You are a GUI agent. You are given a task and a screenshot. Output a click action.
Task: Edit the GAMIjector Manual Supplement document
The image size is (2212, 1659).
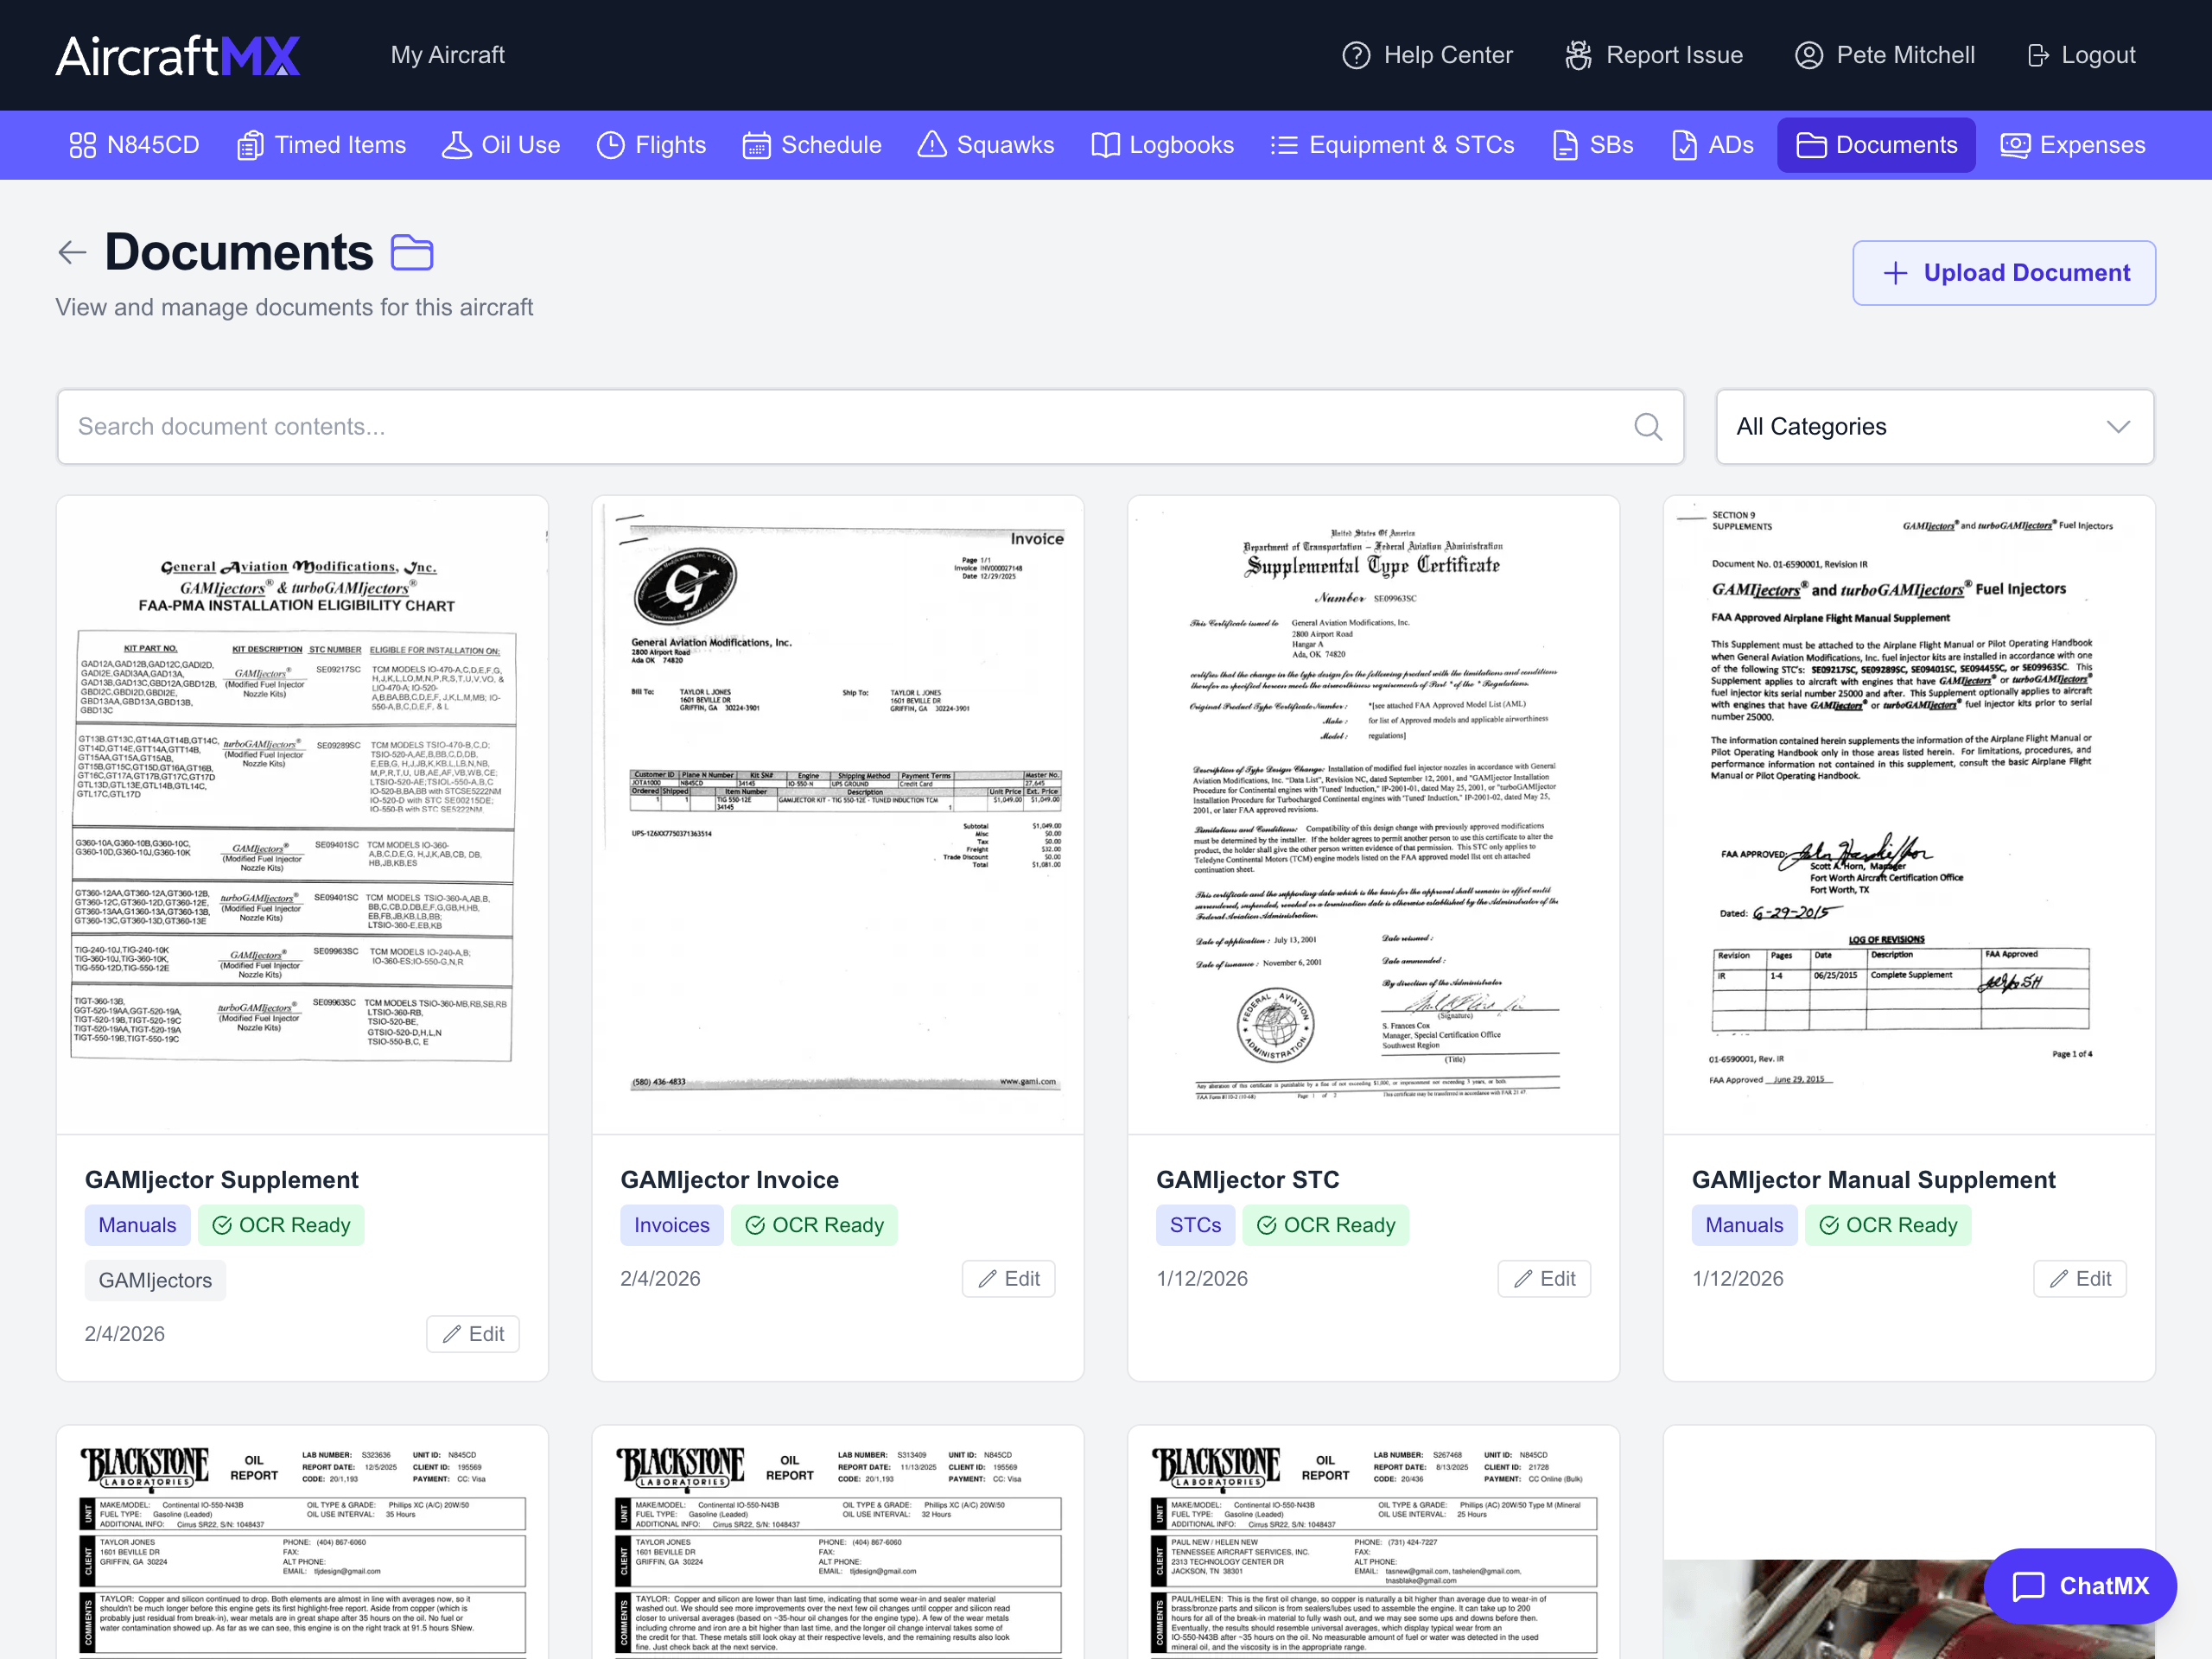click(2080, 1279)
